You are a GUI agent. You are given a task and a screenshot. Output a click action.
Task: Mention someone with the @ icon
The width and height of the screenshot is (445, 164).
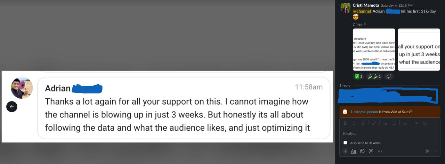[371, 151]
